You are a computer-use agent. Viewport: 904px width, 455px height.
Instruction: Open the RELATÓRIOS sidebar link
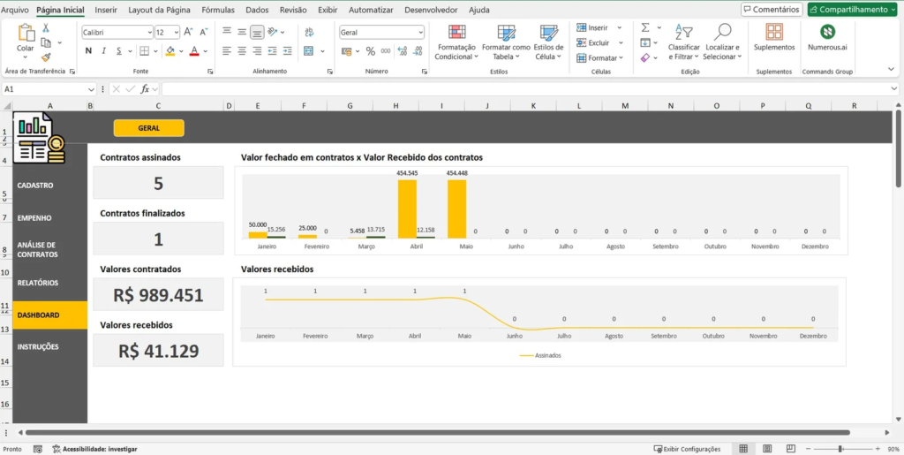(x=37, y=283)
